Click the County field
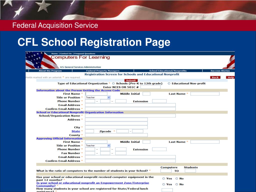 [x=116, y=135]
